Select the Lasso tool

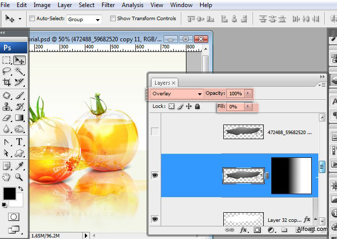click(7, 71)
